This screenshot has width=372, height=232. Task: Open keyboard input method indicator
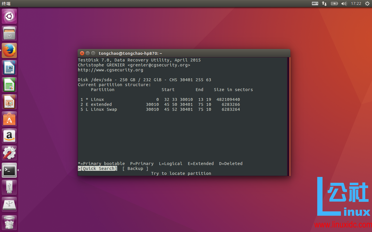315,3
